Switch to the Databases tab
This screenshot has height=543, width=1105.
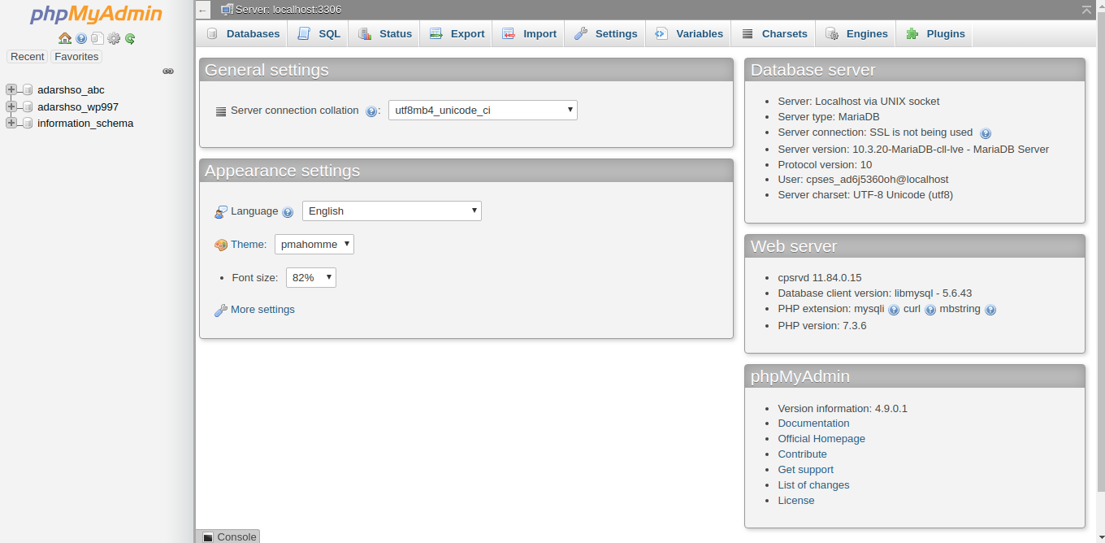242,33
